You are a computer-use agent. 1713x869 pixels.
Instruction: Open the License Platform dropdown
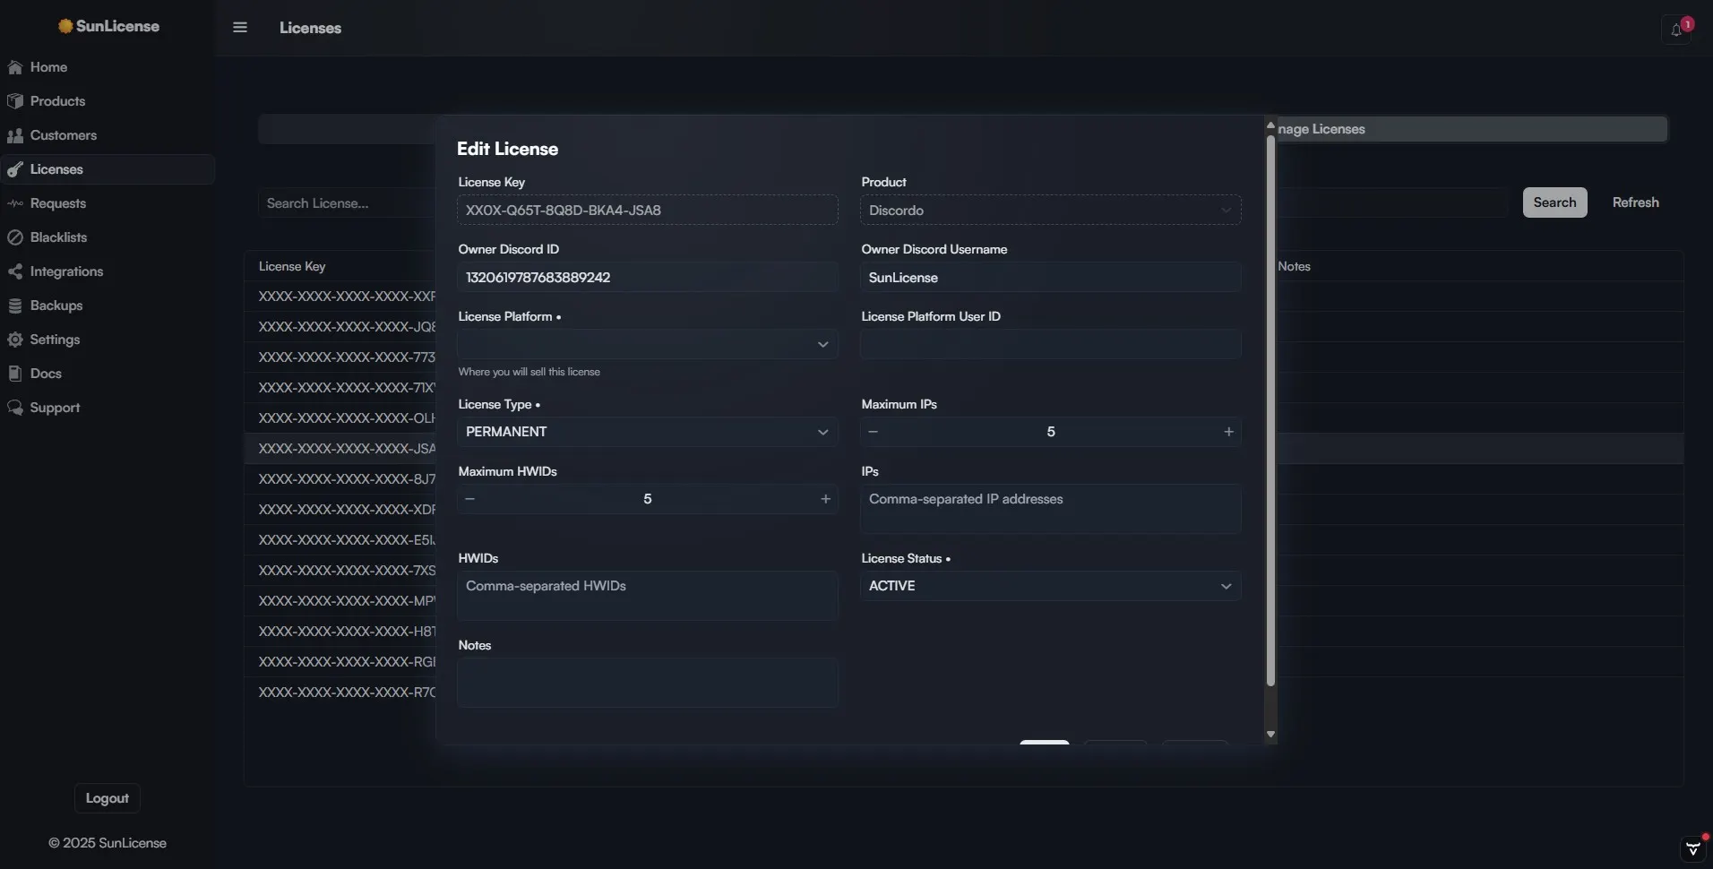point(648,344)
